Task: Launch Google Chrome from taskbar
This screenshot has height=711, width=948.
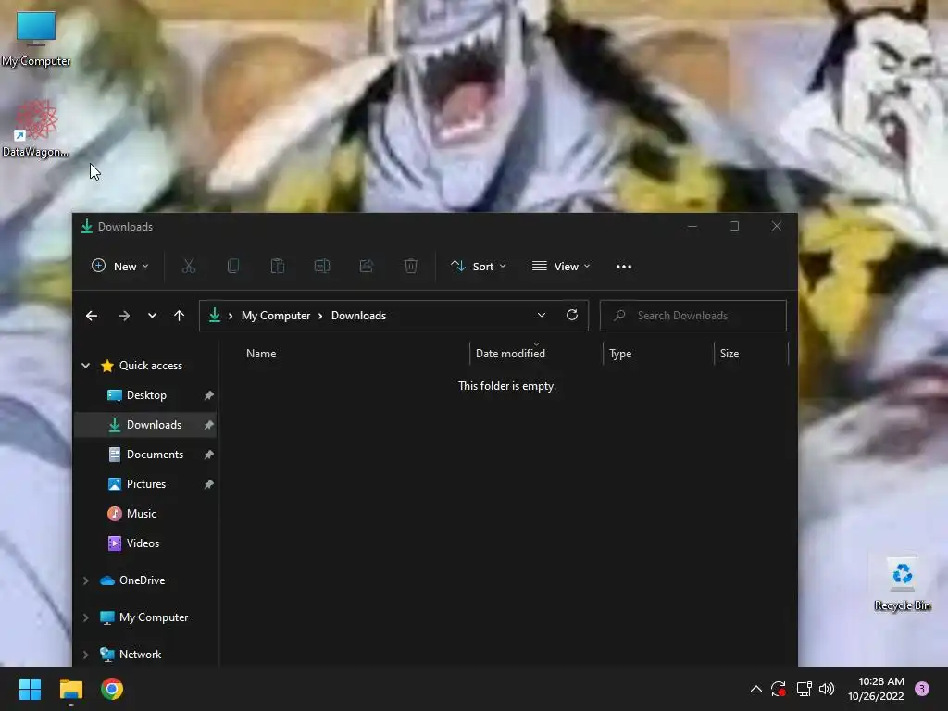Action: coord(112,689)
